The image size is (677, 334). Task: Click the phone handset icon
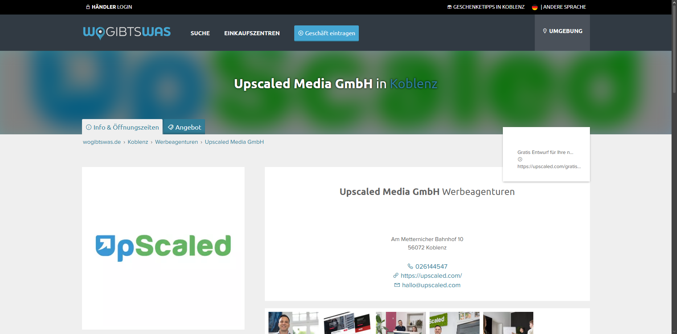click(x=410, y=266)
